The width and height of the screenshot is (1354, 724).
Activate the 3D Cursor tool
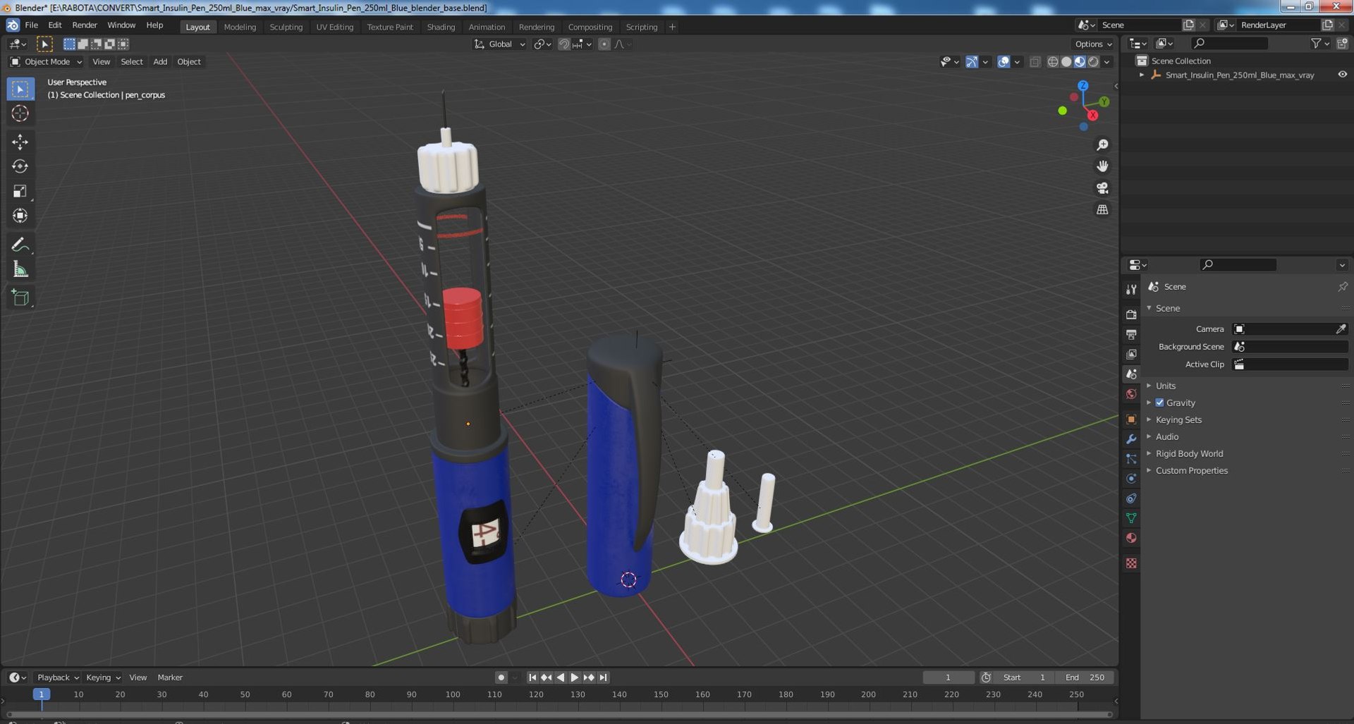[20, 113]
